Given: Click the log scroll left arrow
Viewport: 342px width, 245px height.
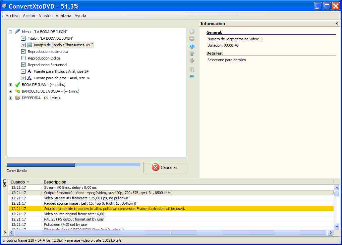Looking at the screenshot, I should point(12,232).
